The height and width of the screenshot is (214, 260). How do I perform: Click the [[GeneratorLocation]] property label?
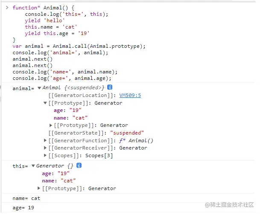pos(80,95)
